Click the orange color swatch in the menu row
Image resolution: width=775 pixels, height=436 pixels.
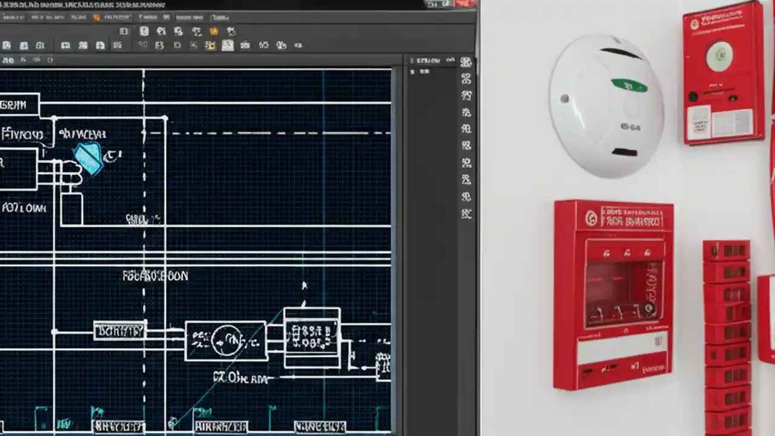tap(97, 17)
